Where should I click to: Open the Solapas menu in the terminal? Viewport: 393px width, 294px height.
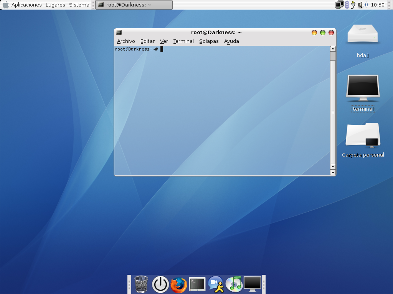[x=209, y=41]
